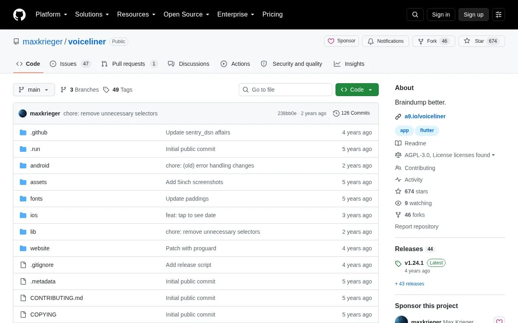
Task: Open the v1.24.1 release link
Action: 414,263
